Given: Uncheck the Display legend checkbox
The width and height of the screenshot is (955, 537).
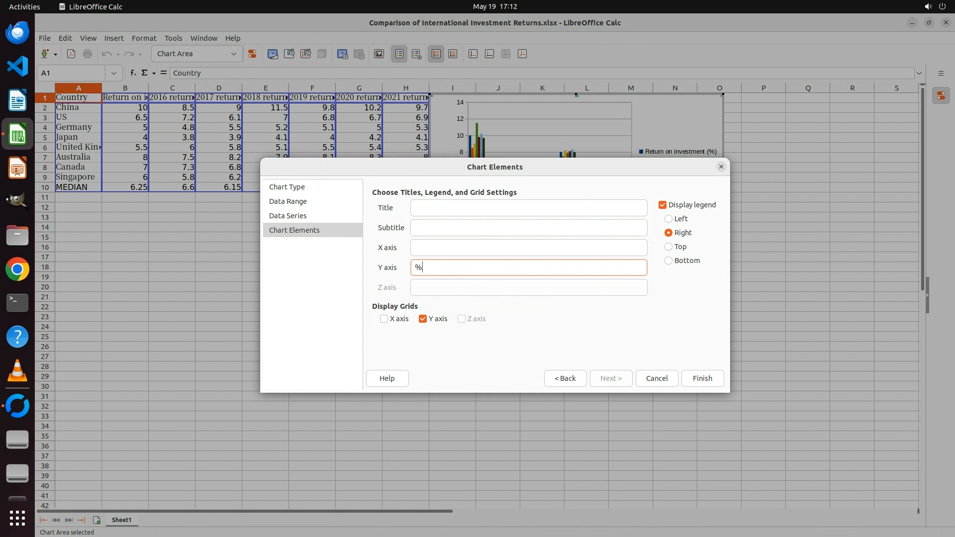Looking at the screenshot, I should pos(663,205).
